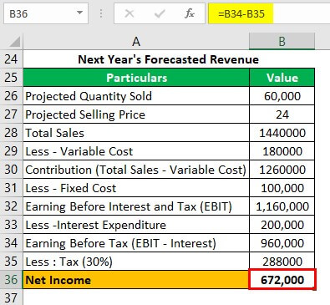The height and width of the screenshot is (305, 330).
Task: Select the 'Less - Variable Cost' cell
Action: (x=136, y=151)
